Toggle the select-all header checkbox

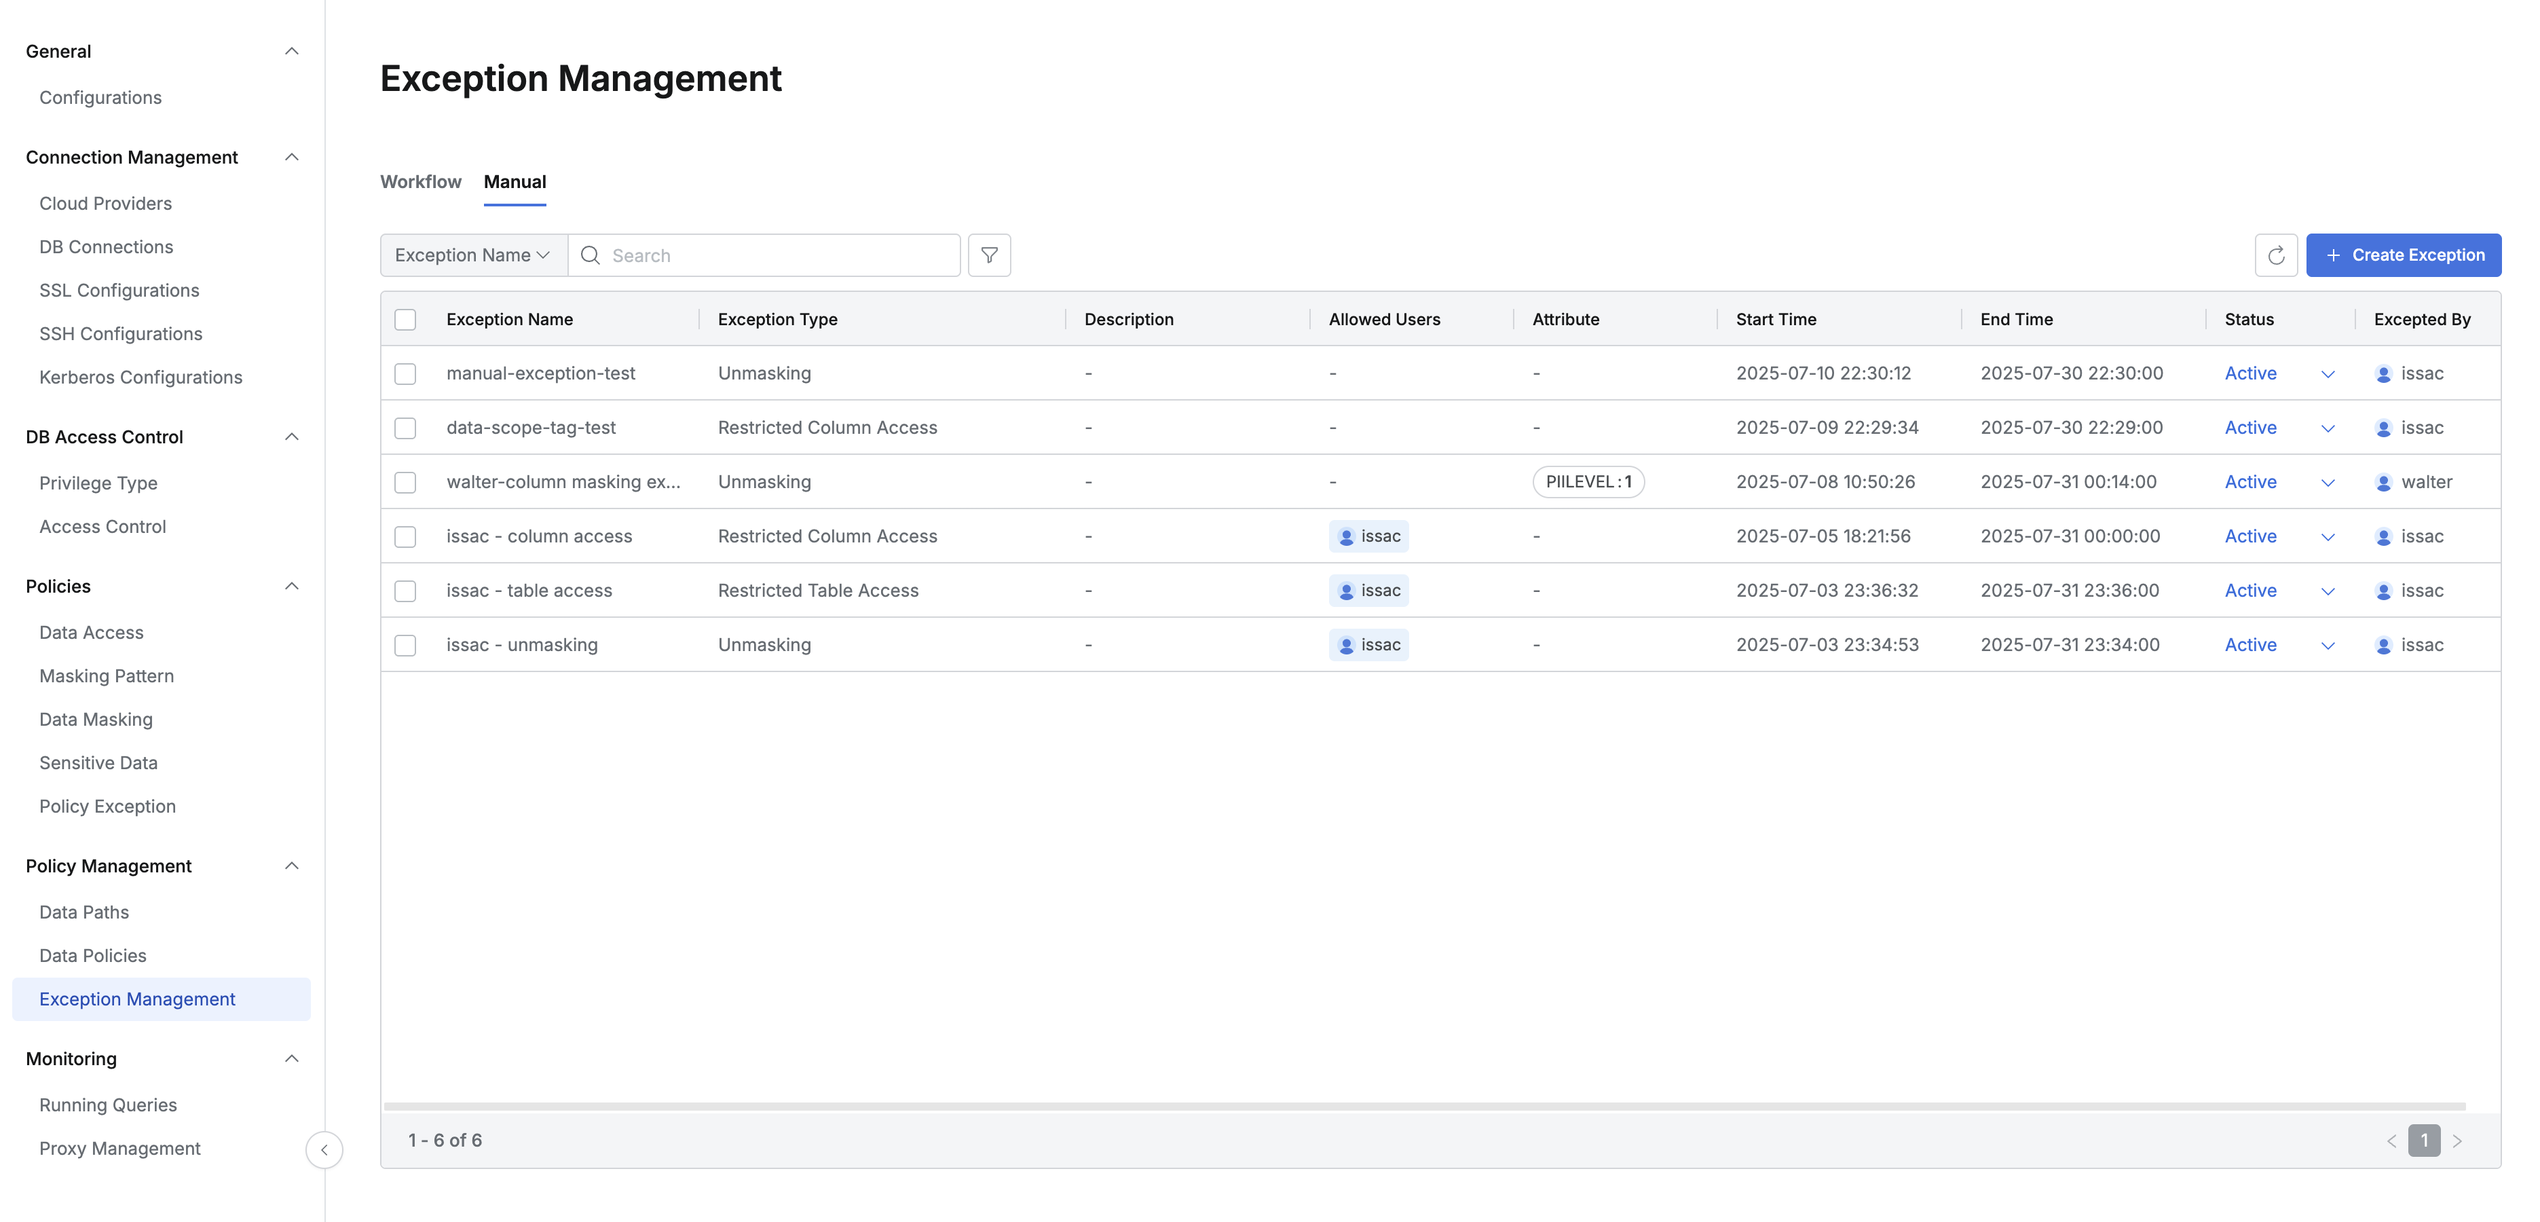click(405, 320)
